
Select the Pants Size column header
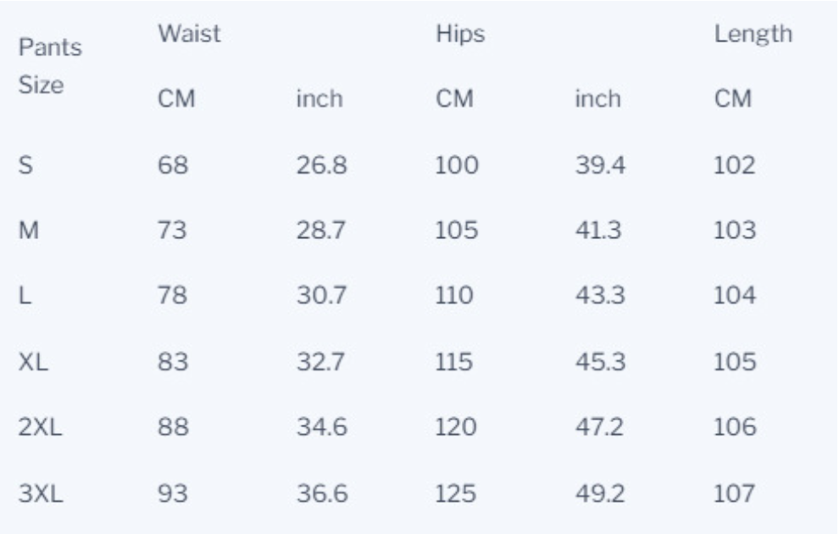click(x=50, y=66)
